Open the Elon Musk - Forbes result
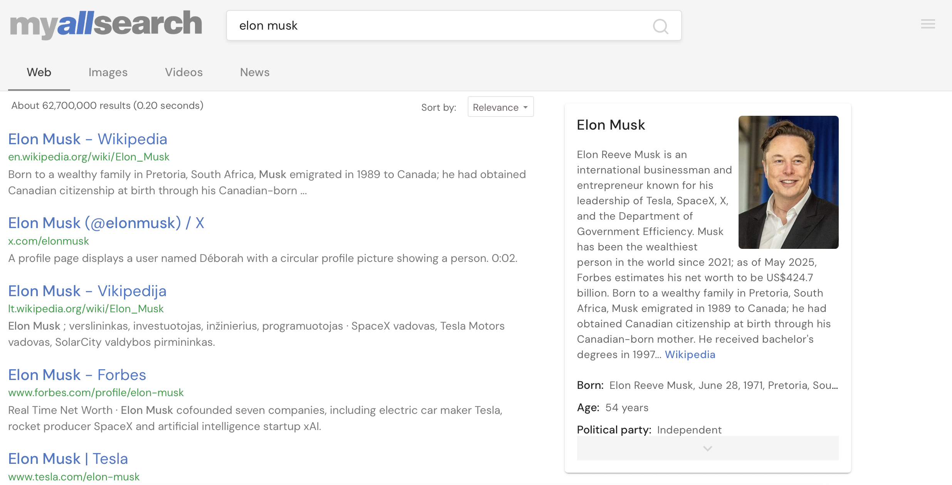 (x=77, y=375)
